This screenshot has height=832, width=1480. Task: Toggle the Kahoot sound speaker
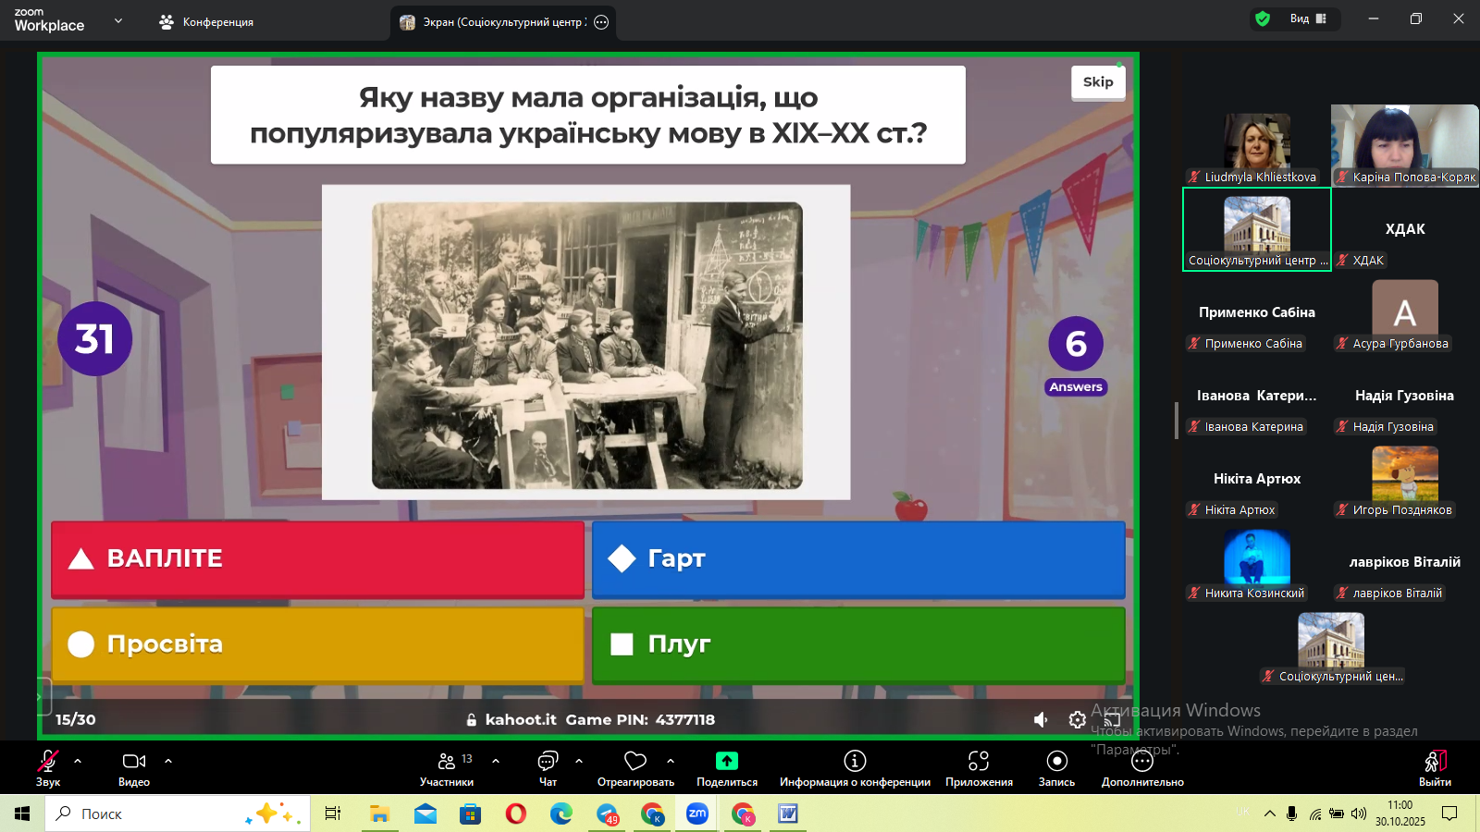[1041, 719]
